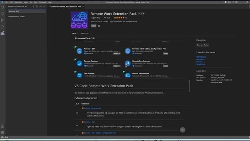Viewport: 250px width, 141px height.
Task: Click the Remote - SSH extension icon
Action: (79, 51)
